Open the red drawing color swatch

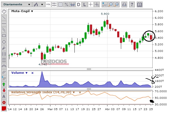pyautogui.click(x=4, y=109)
